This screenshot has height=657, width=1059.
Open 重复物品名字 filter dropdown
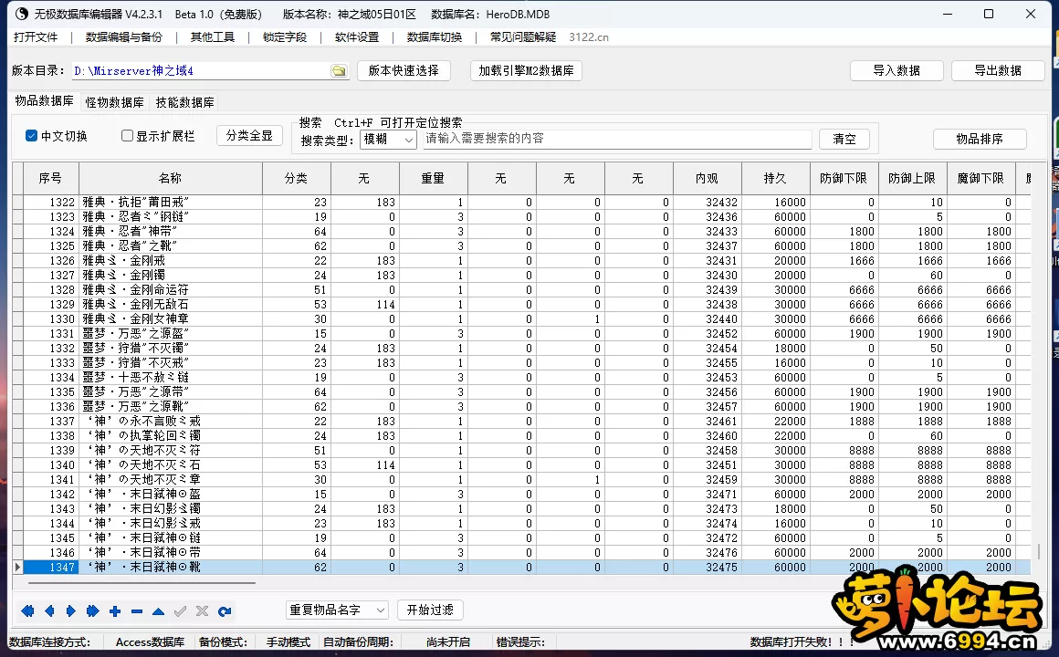pyautogui.click(x=337, y=610)
